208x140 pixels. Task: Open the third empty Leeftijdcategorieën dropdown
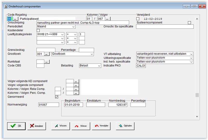[x=50, y=42]
